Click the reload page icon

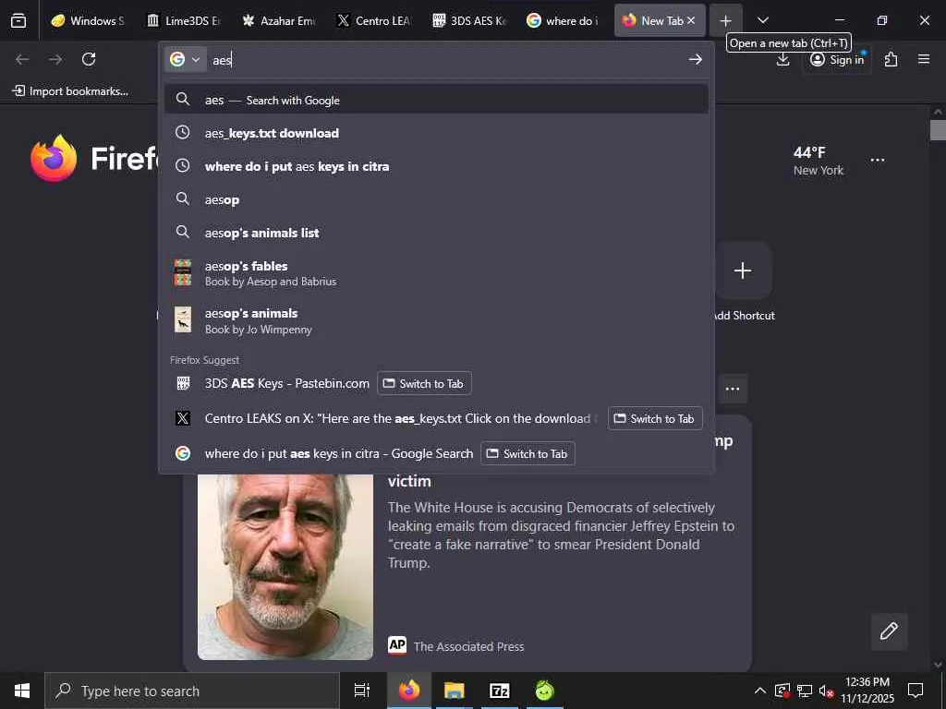[89, 59]
